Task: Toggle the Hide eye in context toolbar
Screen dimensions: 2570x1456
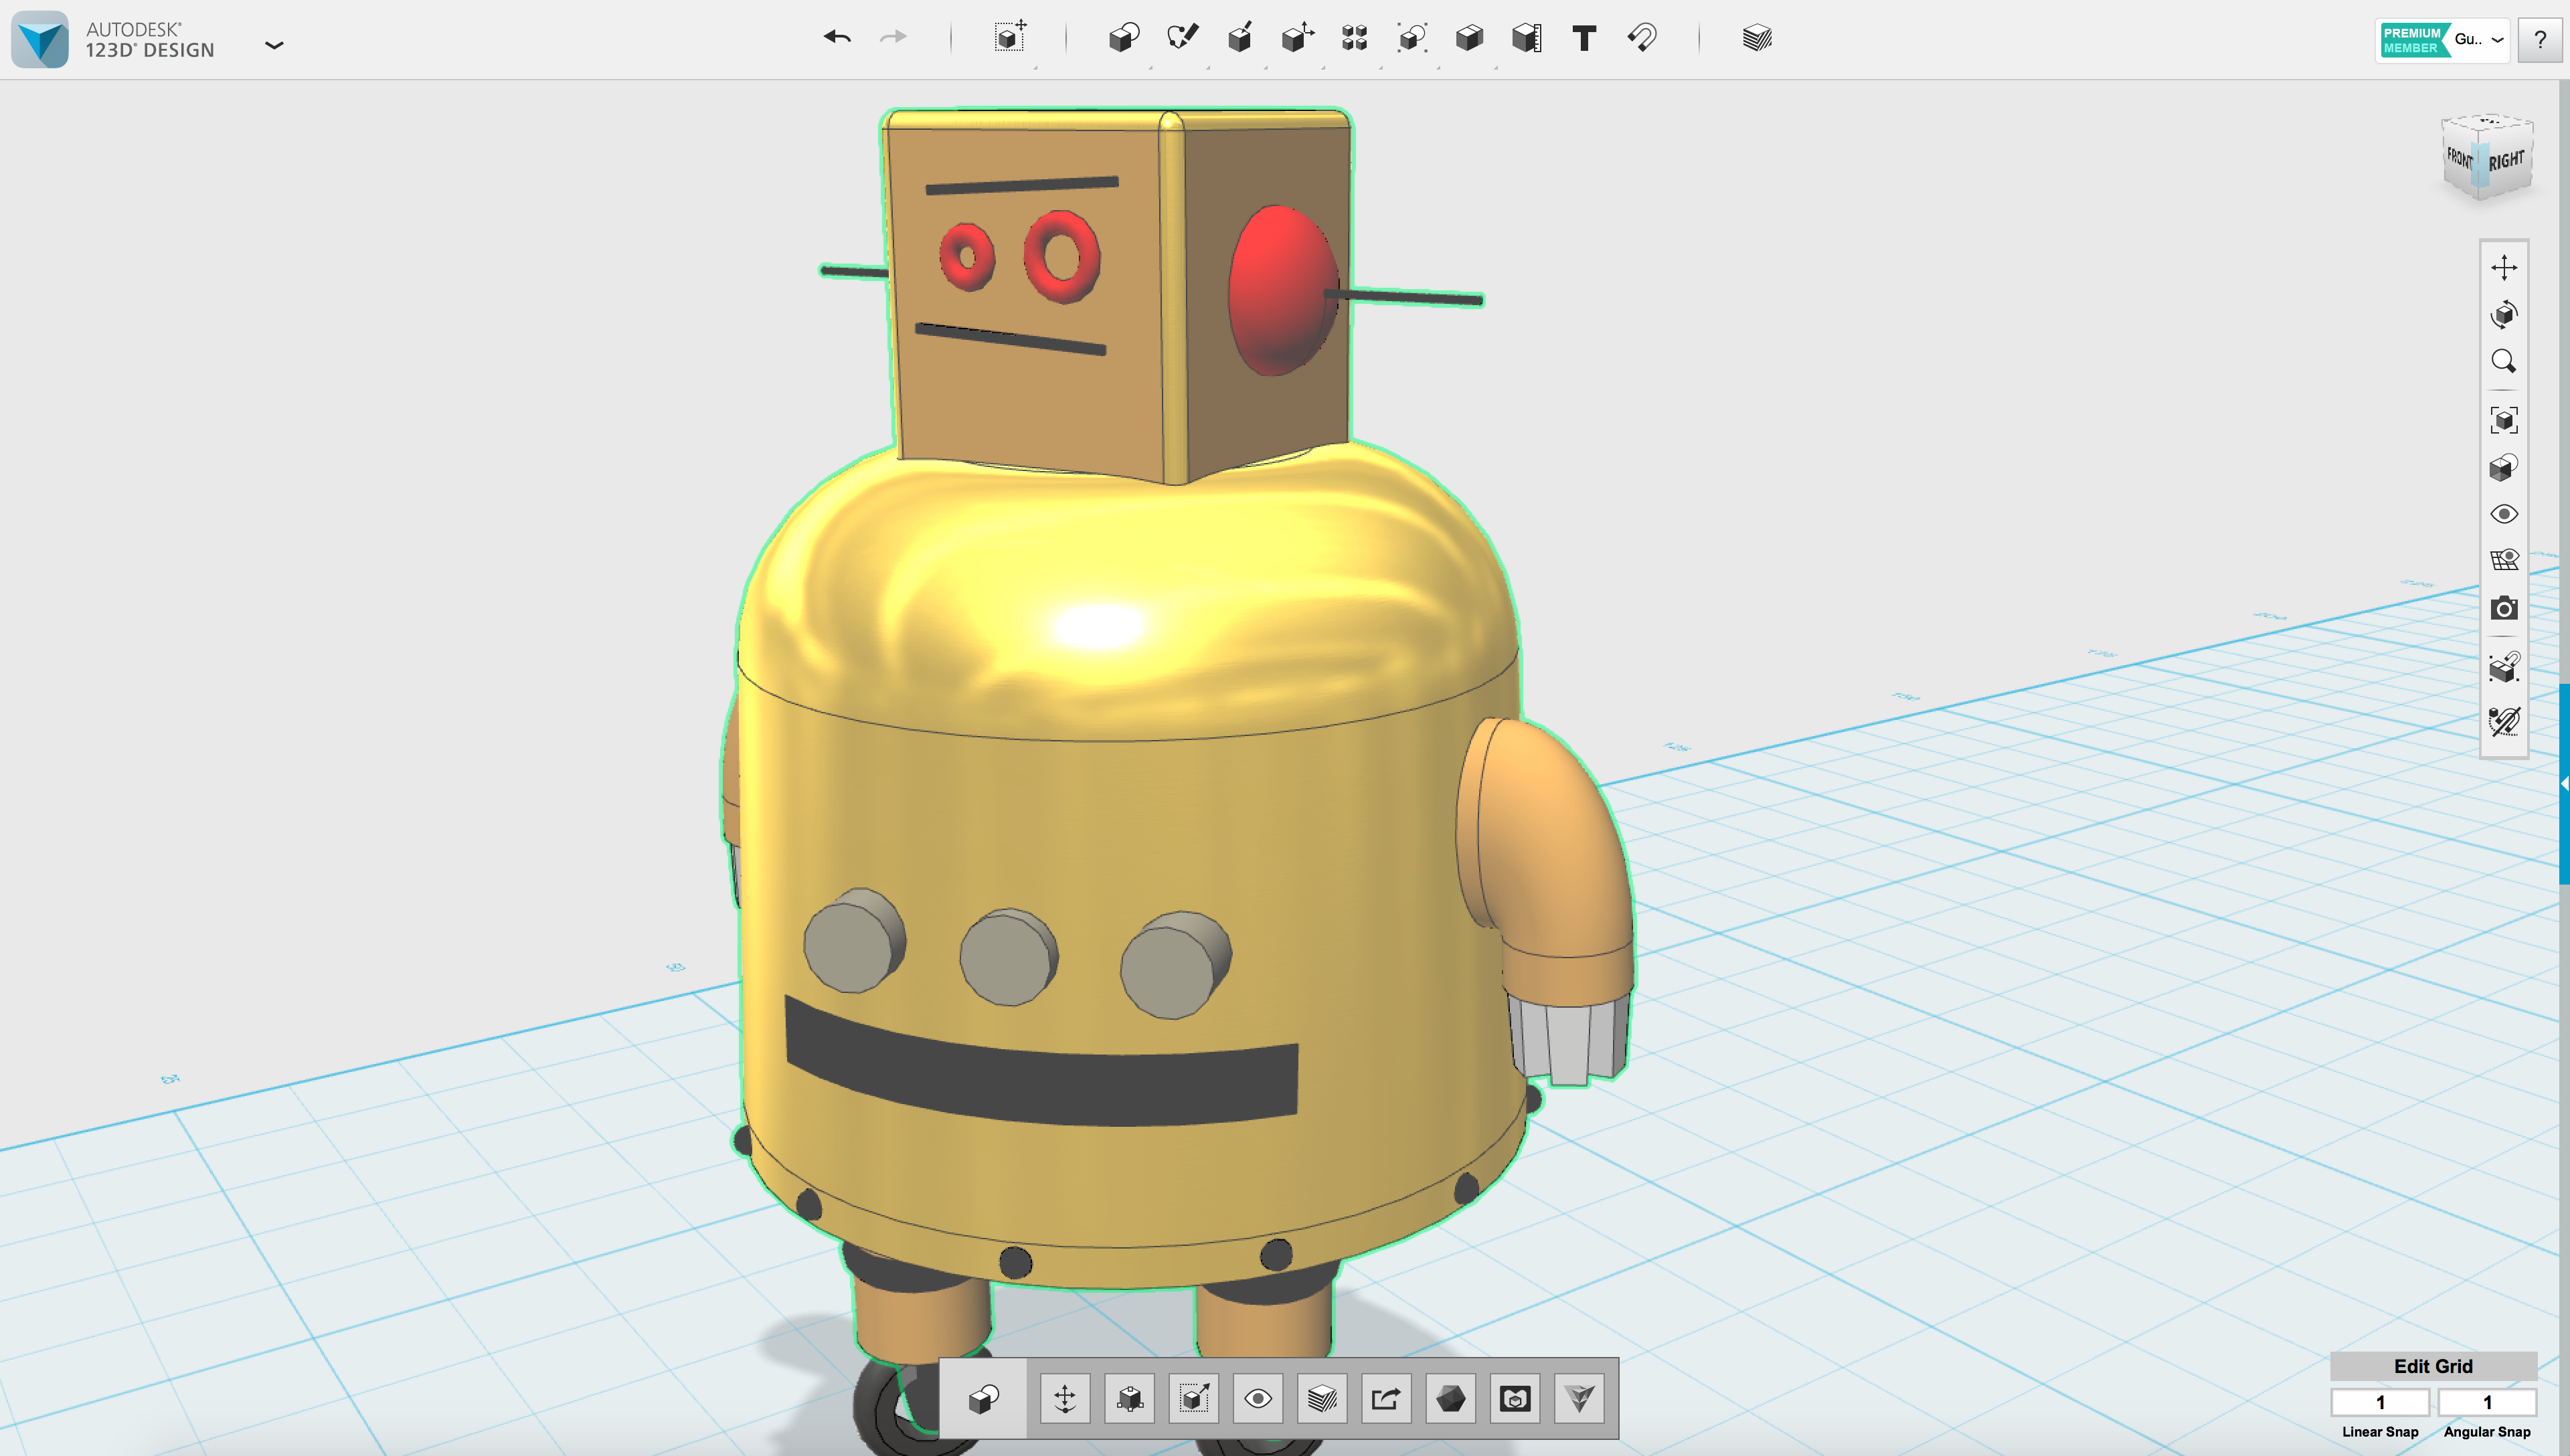Action: pyautogui.click(x=1258, y=1398)
